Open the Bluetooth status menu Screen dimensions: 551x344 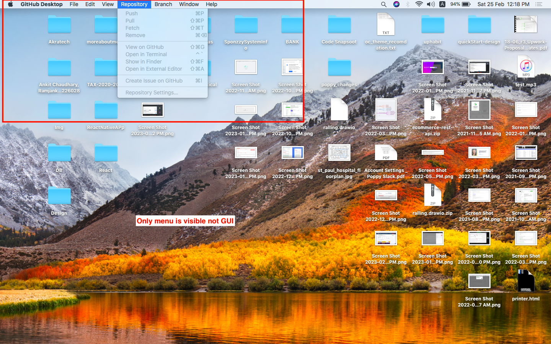pyautogui.click(x=408, y=4)
